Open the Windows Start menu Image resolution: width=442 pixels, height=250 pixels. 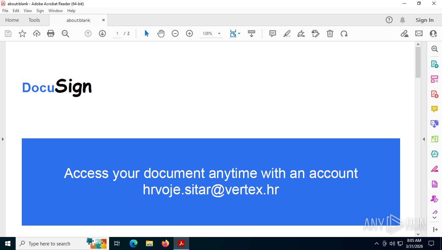click(x=8, y=243)
